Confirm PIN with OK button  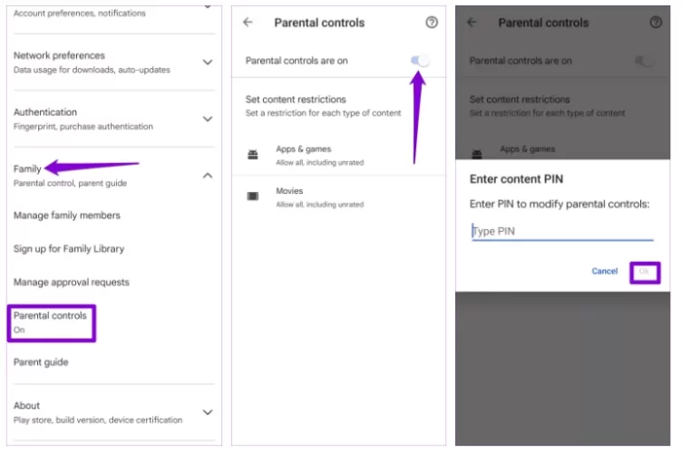click(644, 271)
